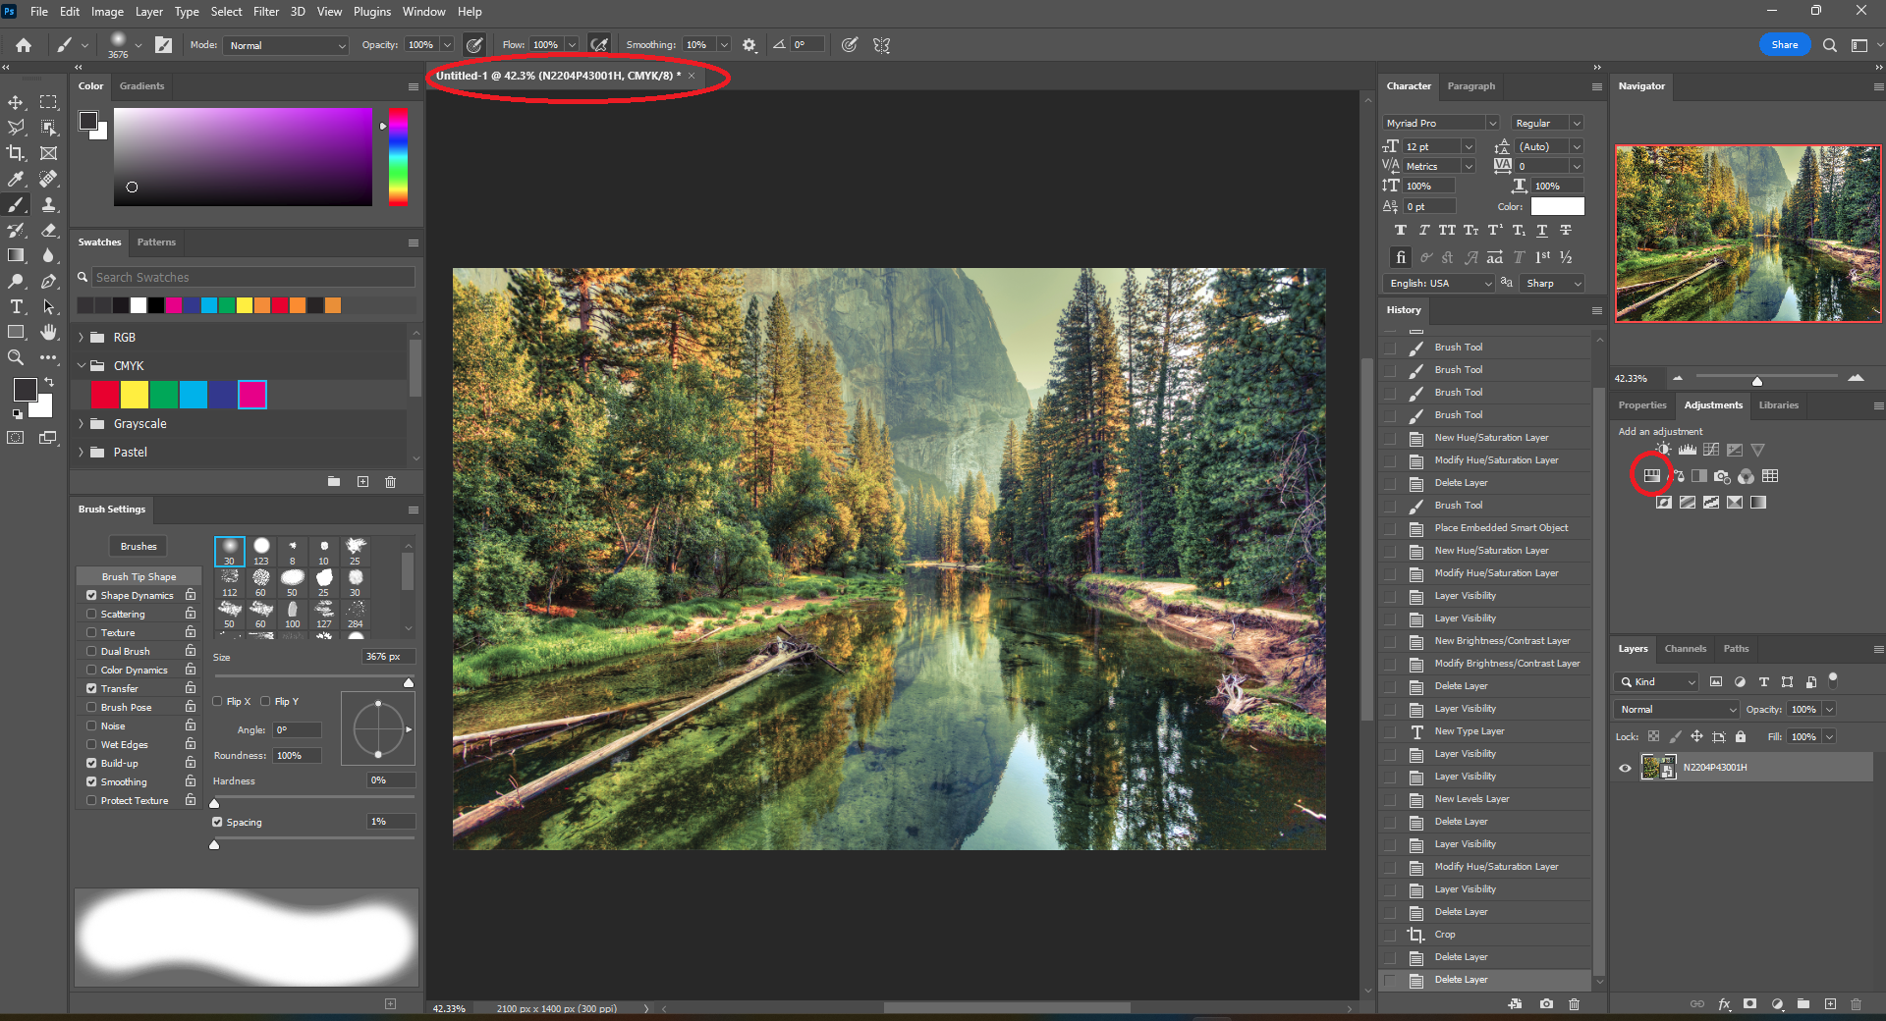Image resolution: width=1886 pixels, height=1021 pixels.
Task: Select the Horizontal Type tool
Action: point(17,307)
